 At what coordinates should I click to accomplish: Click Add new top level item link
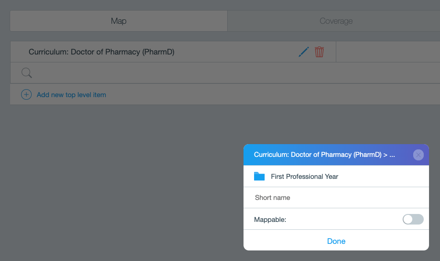click(71, 95)
